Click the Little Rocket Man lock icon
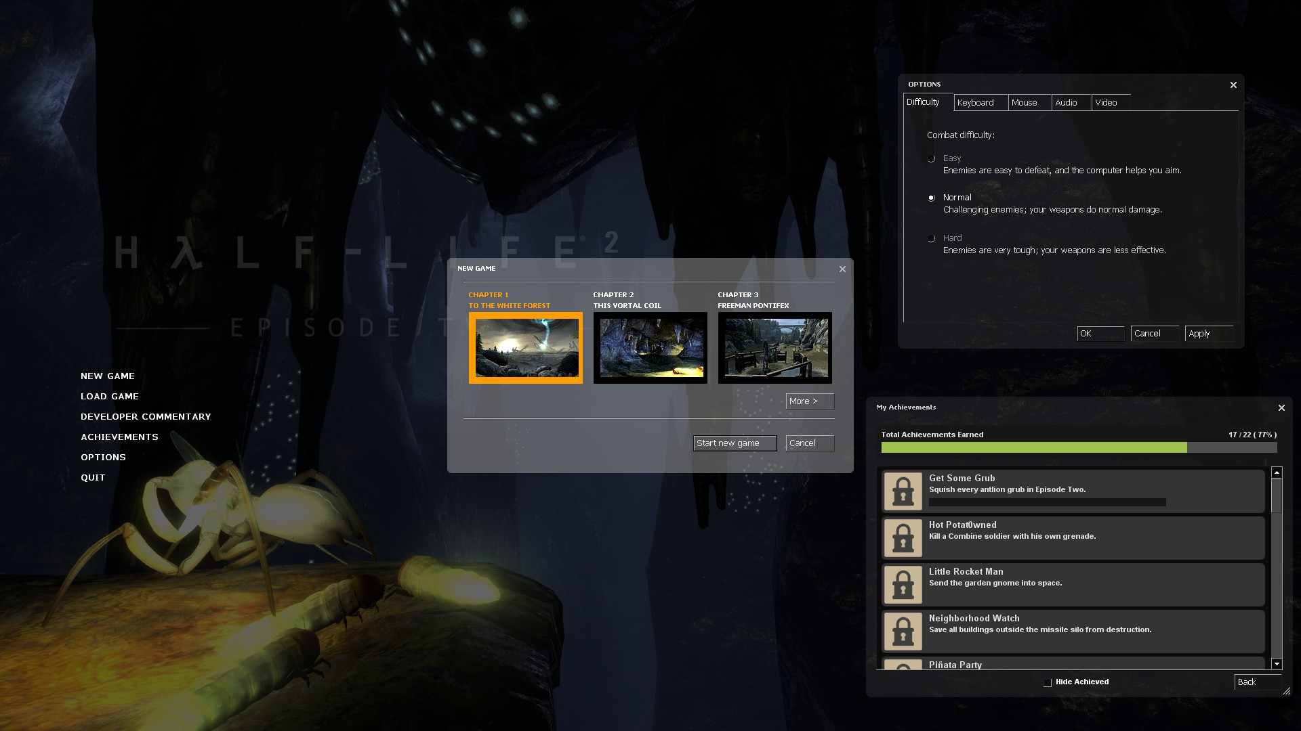 [x=903, y=585]
